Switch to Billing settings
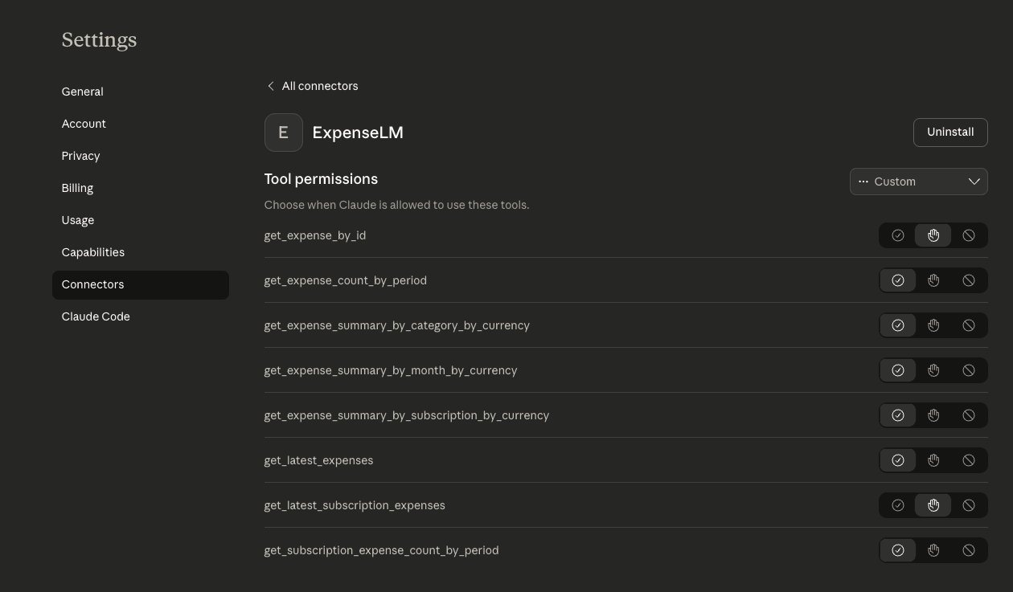This screenshot has width=1013, height=592. (x=77, y=188)
